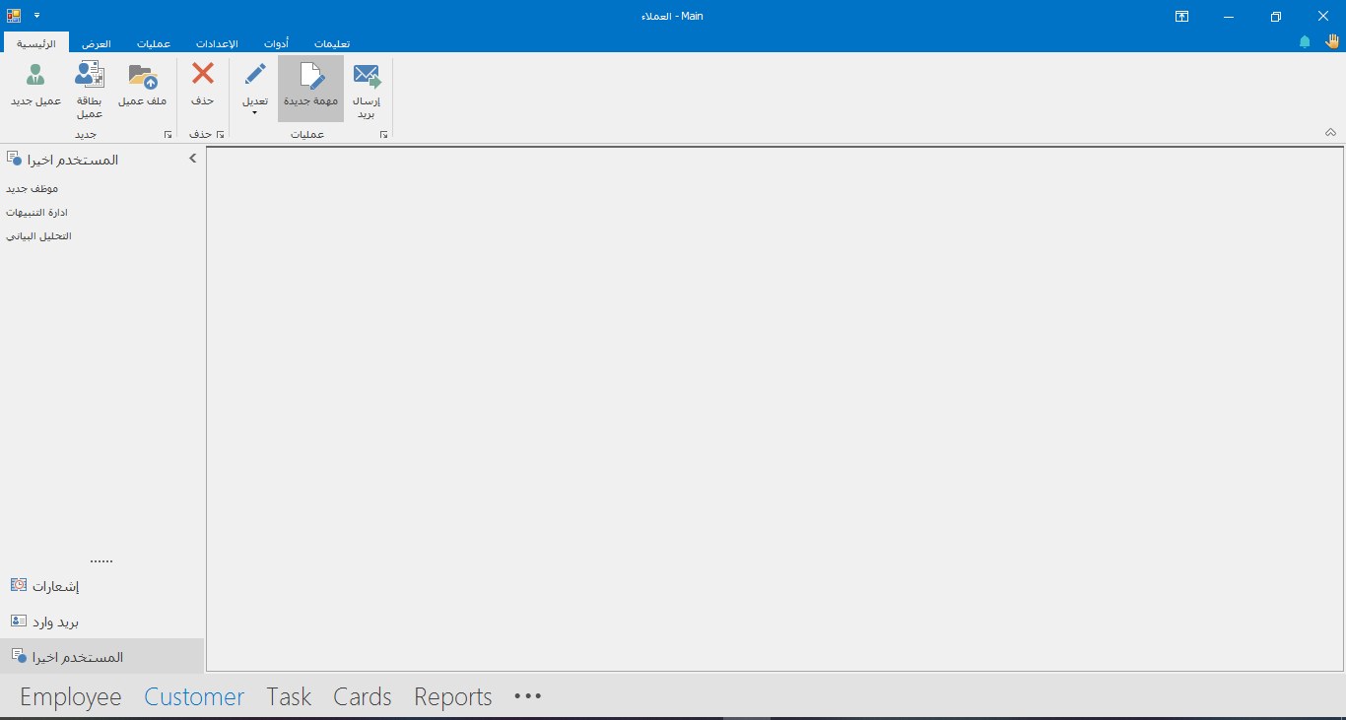Open the quick access toolbar dropdown arrow
This screenshot has width=1346, height=720.
(36, 16)
